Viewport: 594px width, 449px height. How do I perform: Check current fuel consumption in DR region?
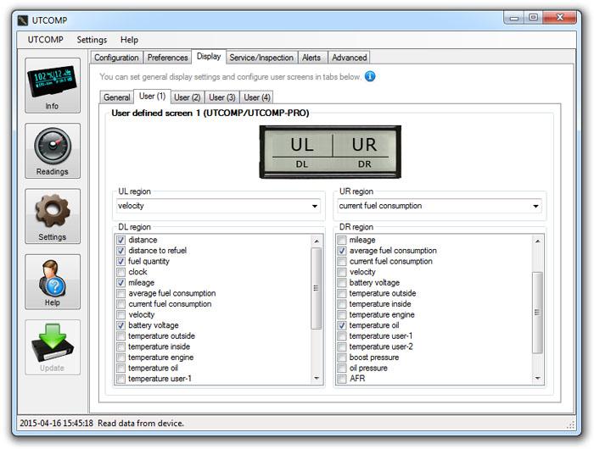342,261
